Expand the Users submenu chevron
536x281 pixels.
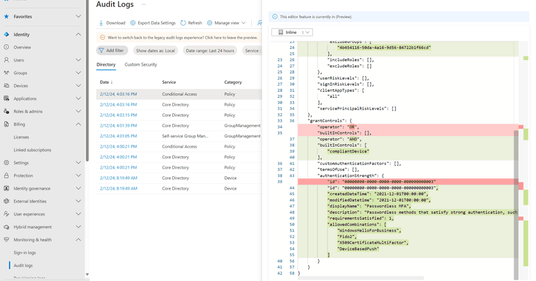click(x=78, y=60)
